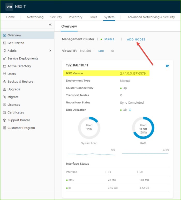Screen dimensions: 181x200
Task: Click the System Load donut chart
Action: tap(89, 128)
